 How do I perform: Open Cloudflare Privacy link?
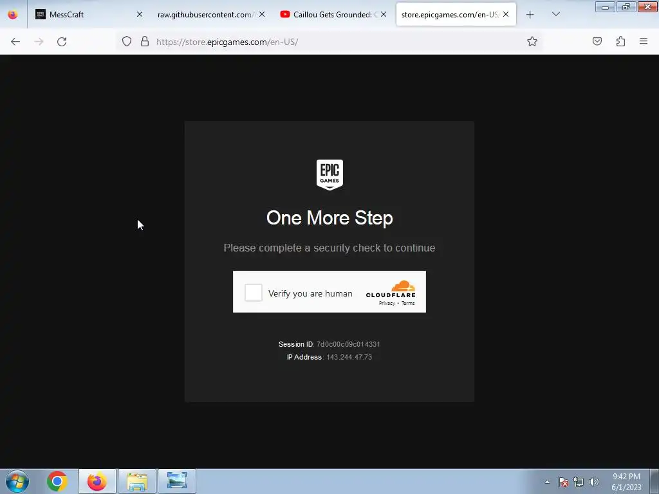(x=387, y=304)
